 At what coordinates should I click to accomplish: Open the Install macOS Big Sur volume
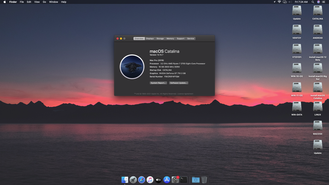coord(317,68)
